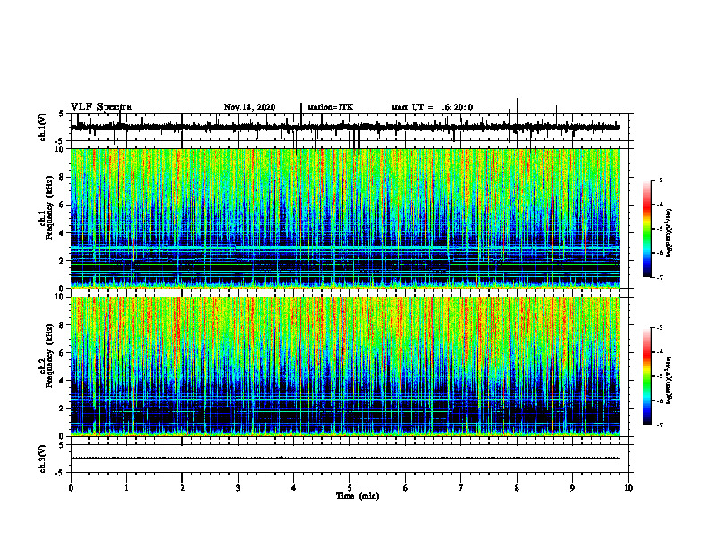Screen dimensions: 708x547
Task: Click the 'start UT = 16:20:0' label
Action: click(x=432, y=107)
